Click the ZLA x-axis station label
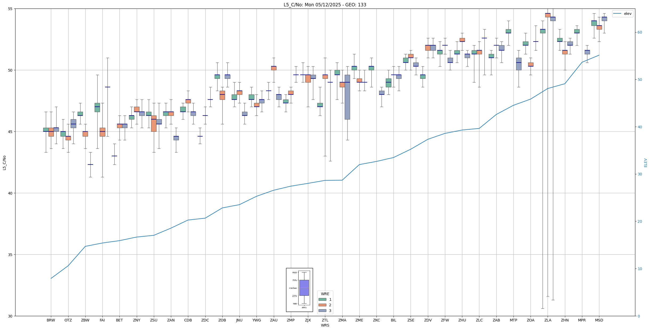Image resolution: width=650 pixels, height=330 pixels. [x=548, y=320]
